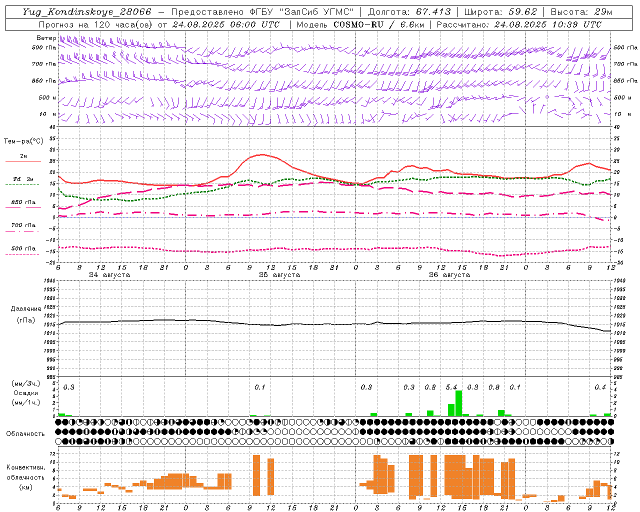
Task: Click the Ветер panel label
Action: [x=46, y=38]
